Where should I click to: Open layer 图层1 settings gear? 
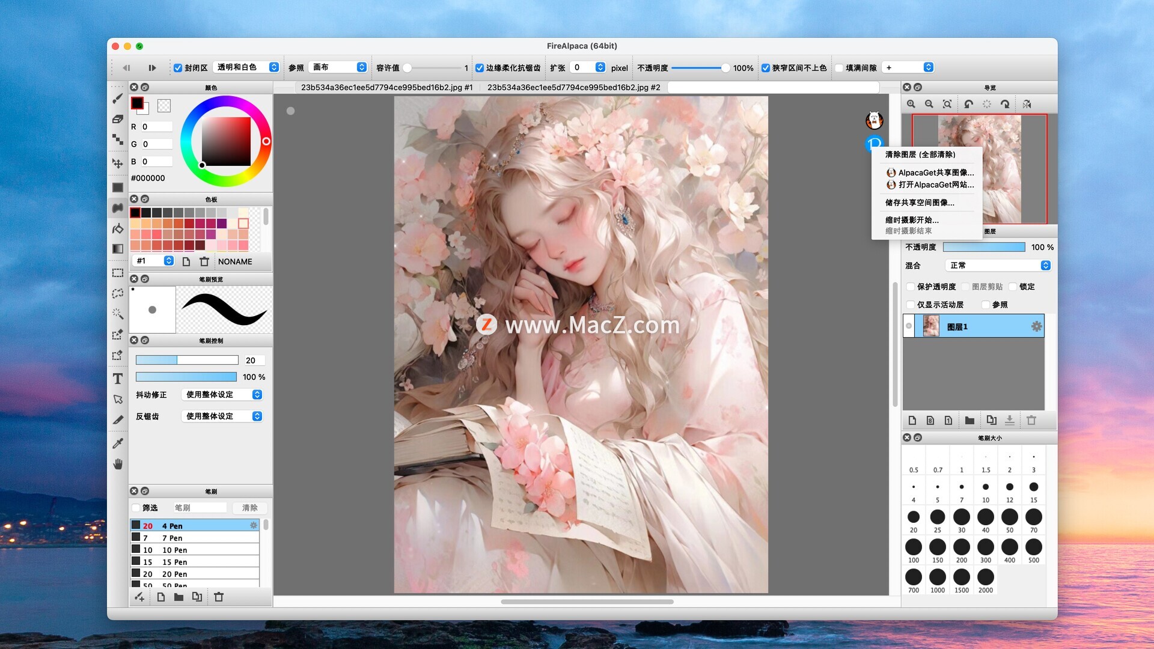click(1036, 326)
